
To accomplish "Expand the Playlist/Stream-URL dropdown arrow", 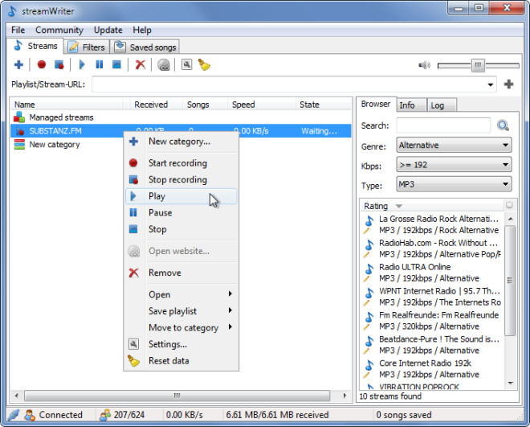I will point(490,84).
